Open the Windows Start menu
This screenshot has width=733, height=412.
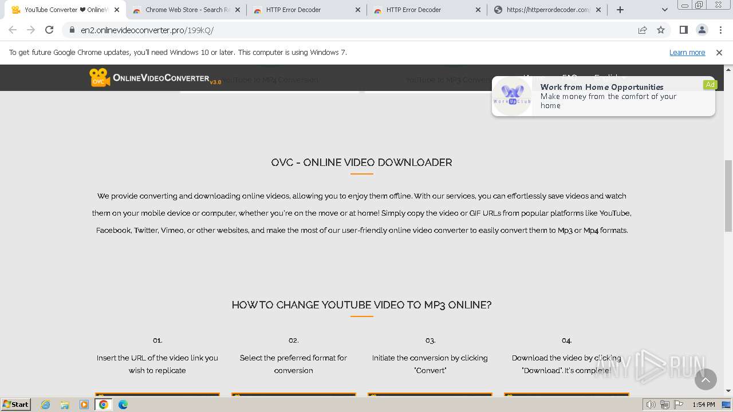[x=16, y=404]
